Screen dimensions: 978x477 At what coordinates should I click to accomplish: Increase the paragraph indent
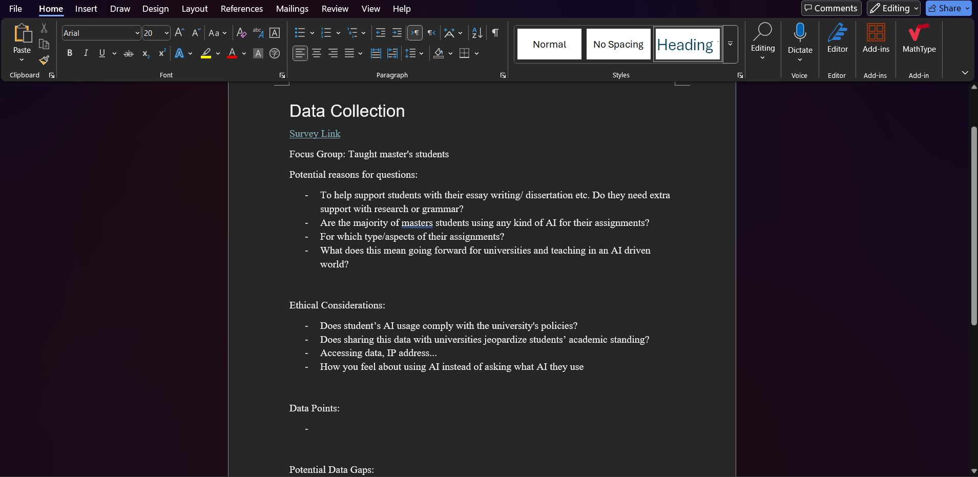click(x=397, y=33)
